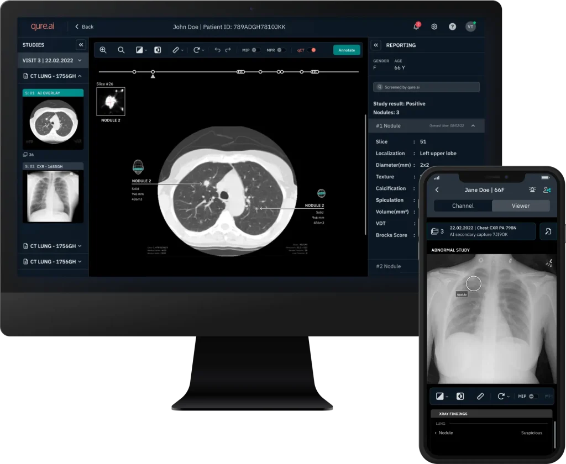Collapse the #1 Nodule section chevron
This screenshot has width=566, height=464.
pyautogui.click(x=473, y=126)
